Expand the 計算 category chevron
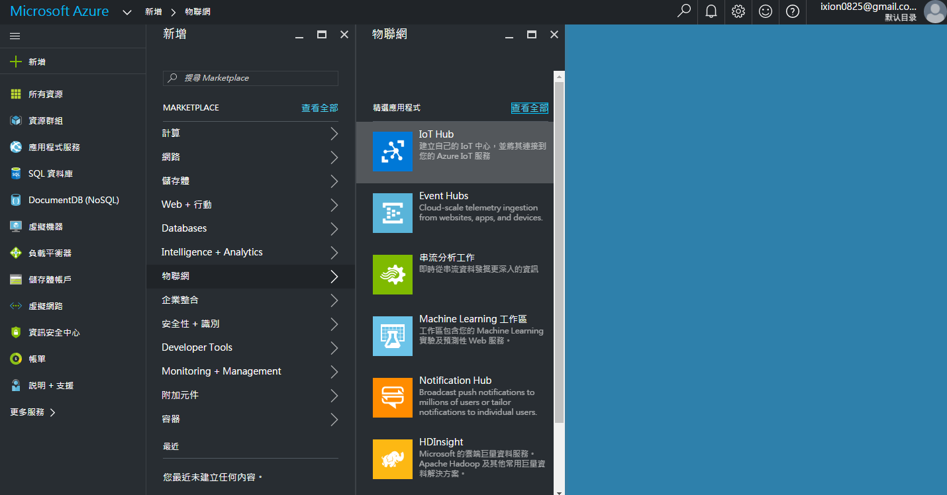The image size is (947, 495). (334, 134)
